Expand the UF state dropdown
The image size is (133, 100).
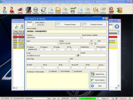coord(95,43)
